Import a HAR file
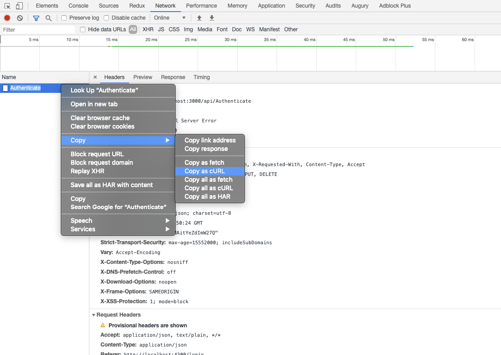The height and width of the screenshot is (355, 501). coord(199,17)
